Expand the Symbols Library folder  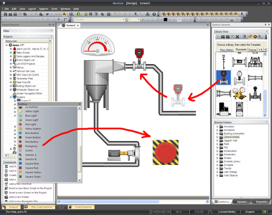217,161
